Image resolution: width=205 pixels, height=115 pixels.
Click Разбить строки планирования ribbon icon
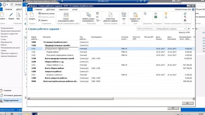pos(88,17)
